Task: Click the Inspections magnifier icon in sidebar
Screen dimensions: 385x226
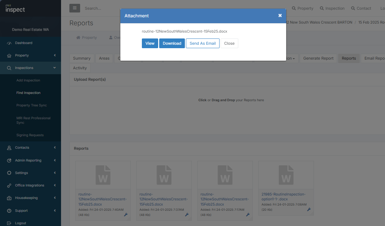Action: 9,68
